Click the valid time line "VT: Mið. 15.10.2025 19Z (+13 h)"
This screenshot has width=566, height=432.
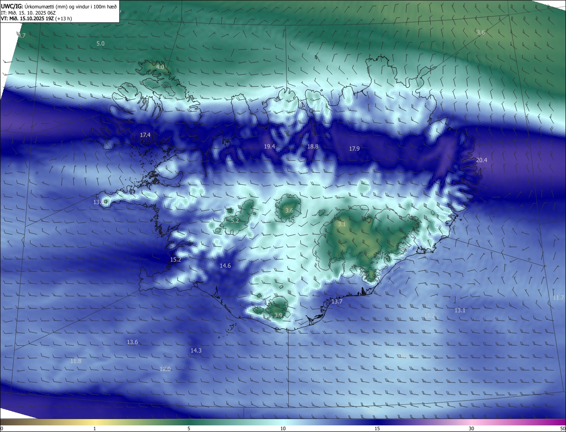37,19
